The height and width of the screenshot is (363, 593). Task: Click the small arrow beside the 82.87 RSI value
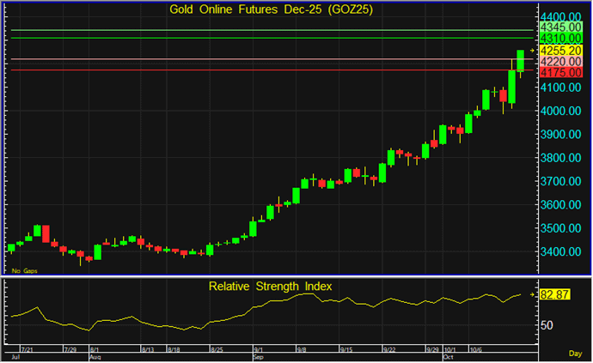534,295
